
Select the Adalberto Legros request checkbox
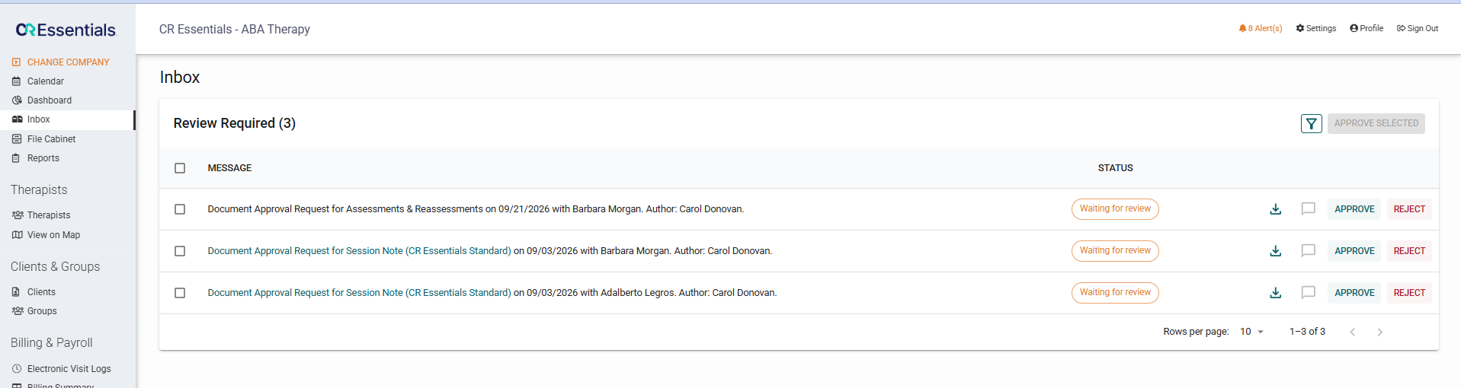point(180,293)
